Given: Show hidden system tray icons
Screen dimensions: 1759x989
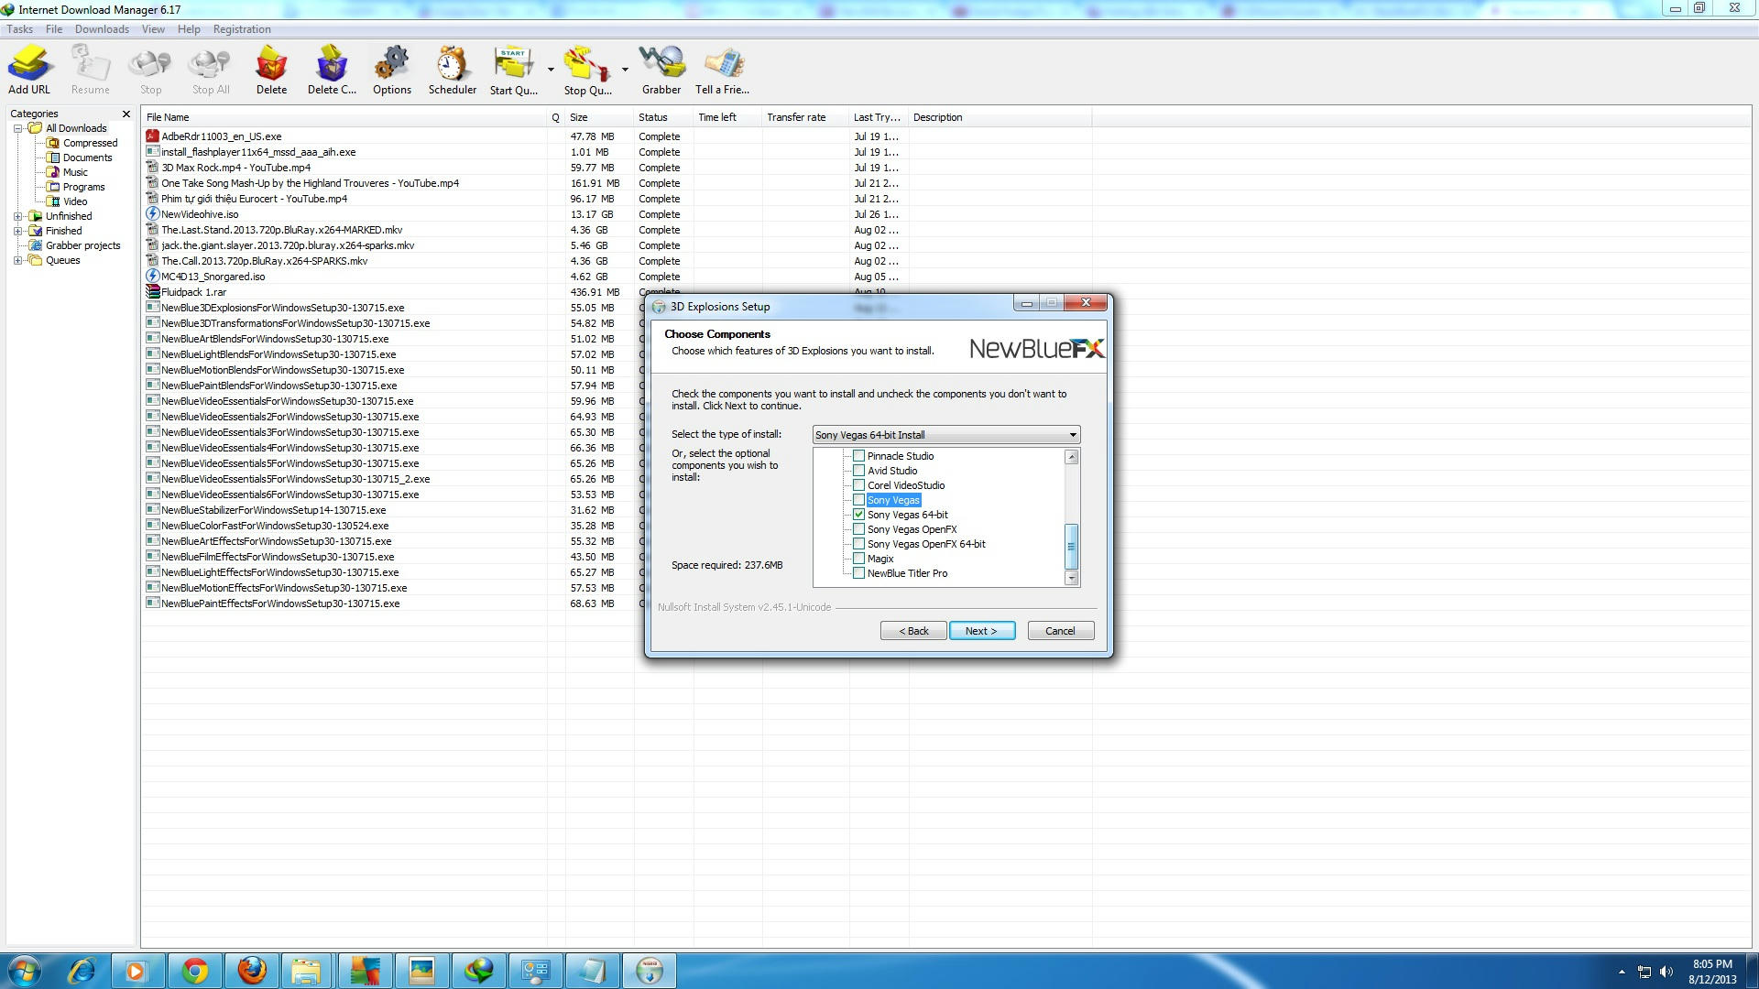Looking at the screenshot, I should [1622, 972].
